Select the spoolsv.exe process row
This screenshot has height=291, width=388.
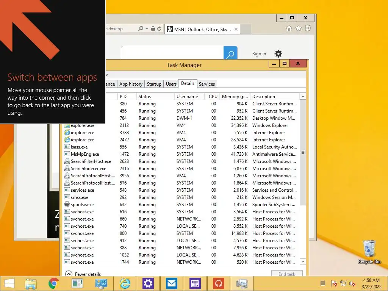coord(181,204)
